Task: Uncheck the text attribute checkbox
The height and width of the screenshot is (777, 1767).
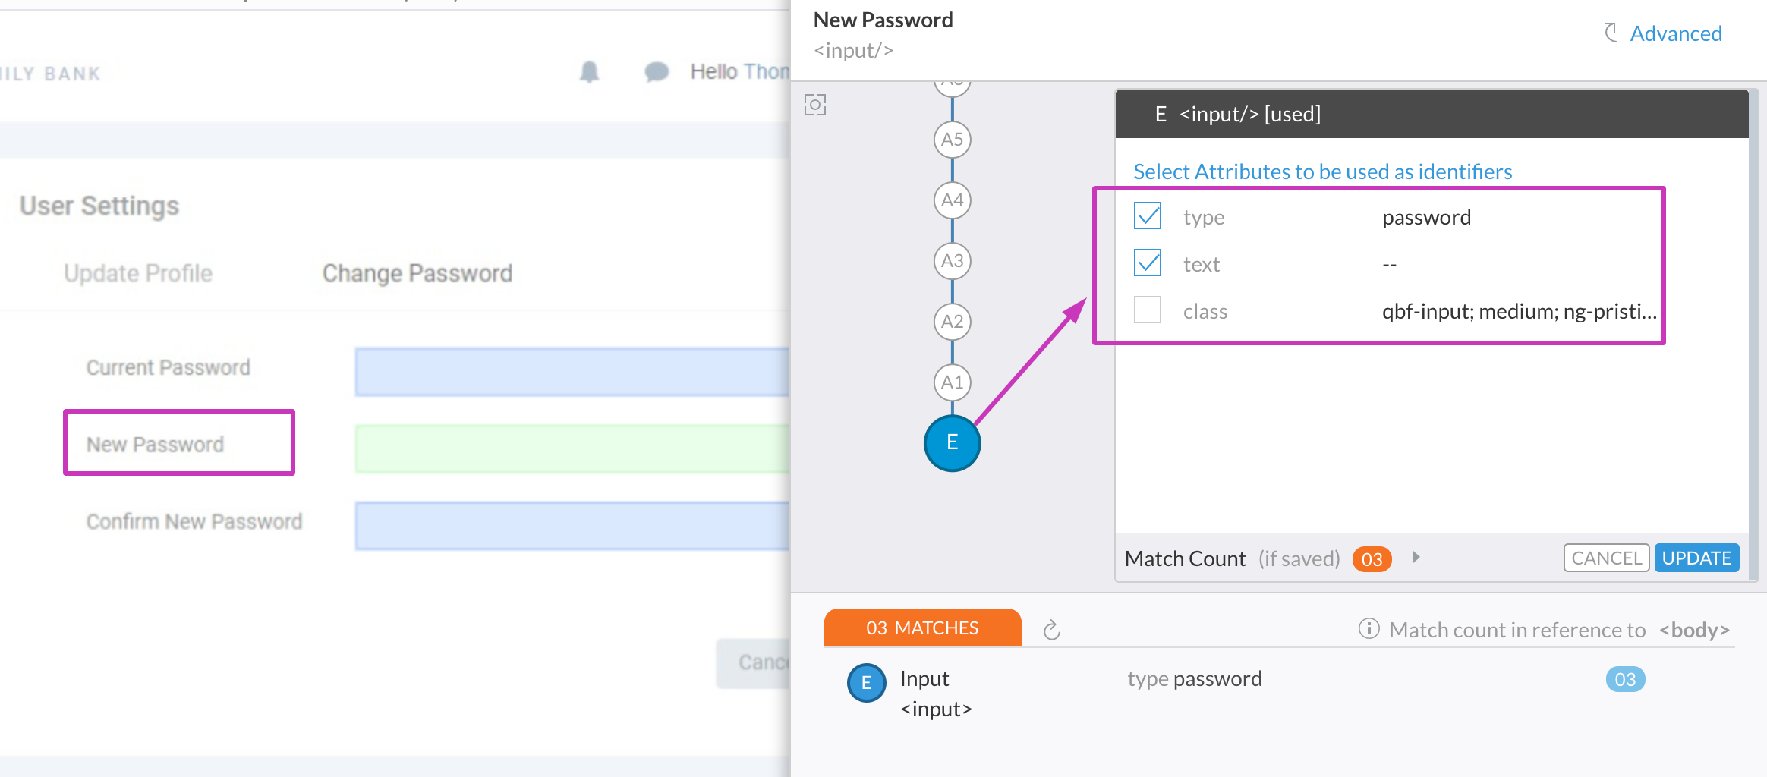Action: coord(1148,263)
